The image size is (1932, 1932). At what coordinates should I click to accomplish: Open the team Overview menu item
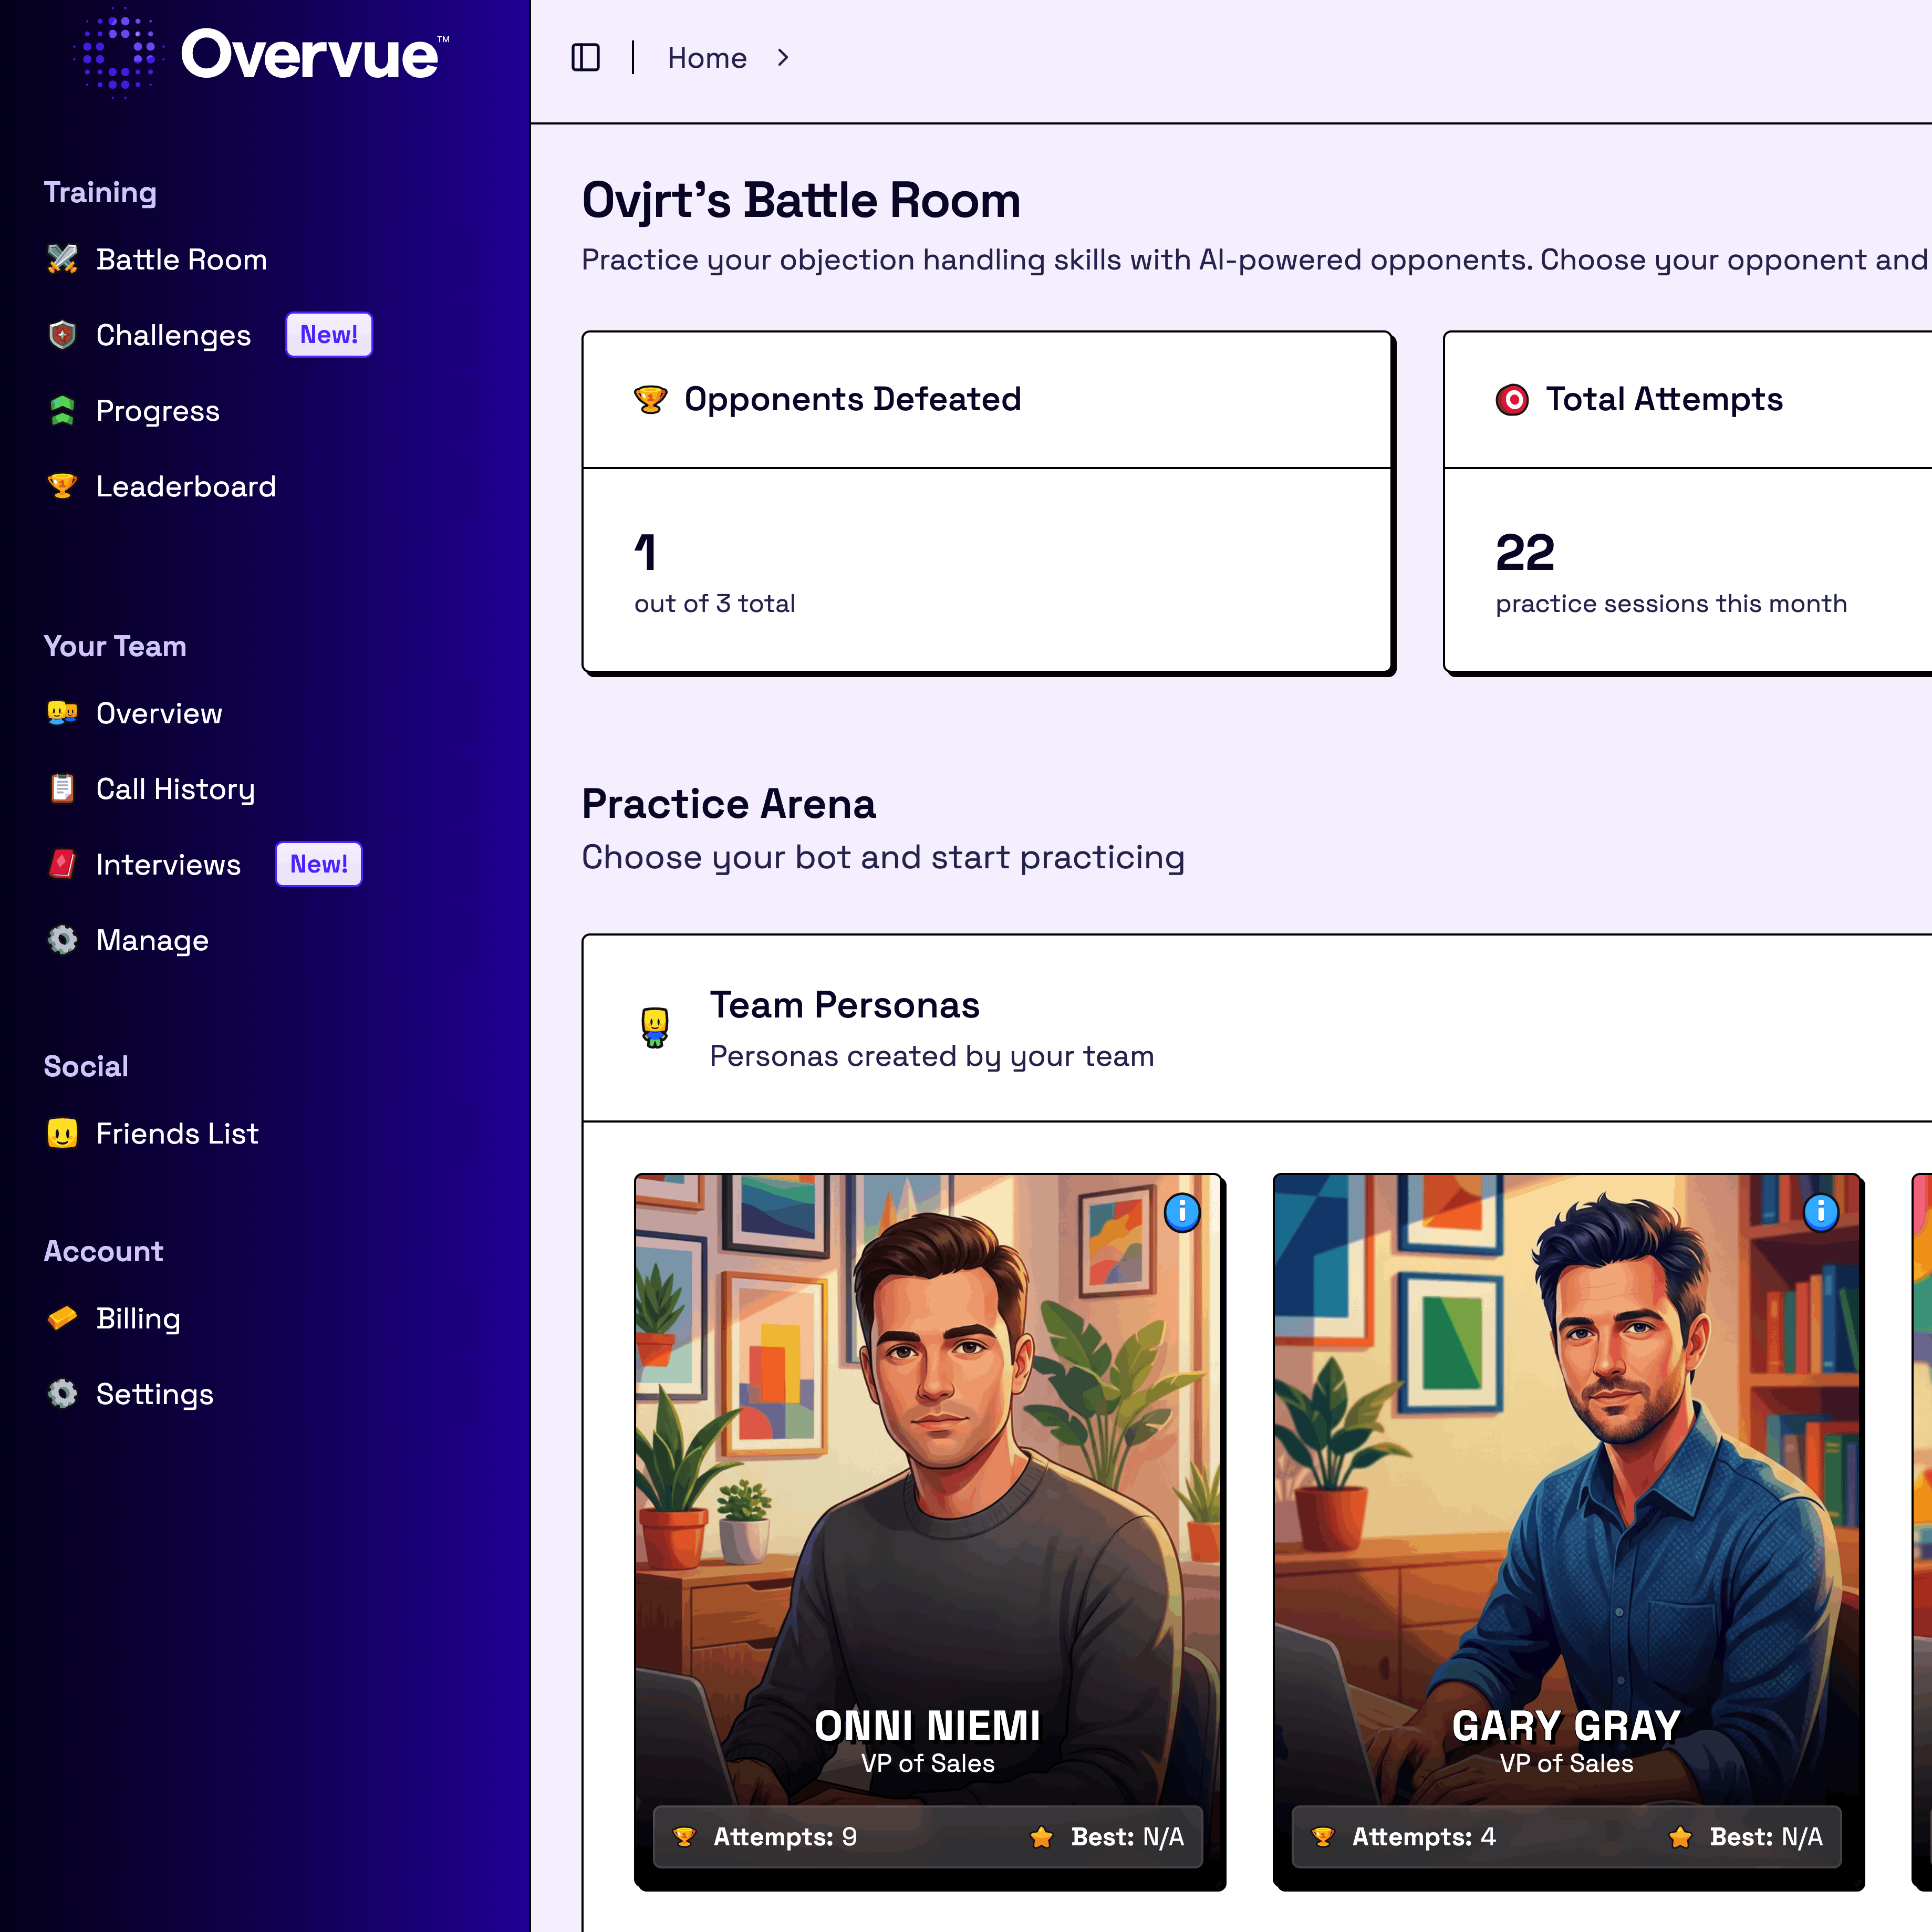[x=159, y=714]
